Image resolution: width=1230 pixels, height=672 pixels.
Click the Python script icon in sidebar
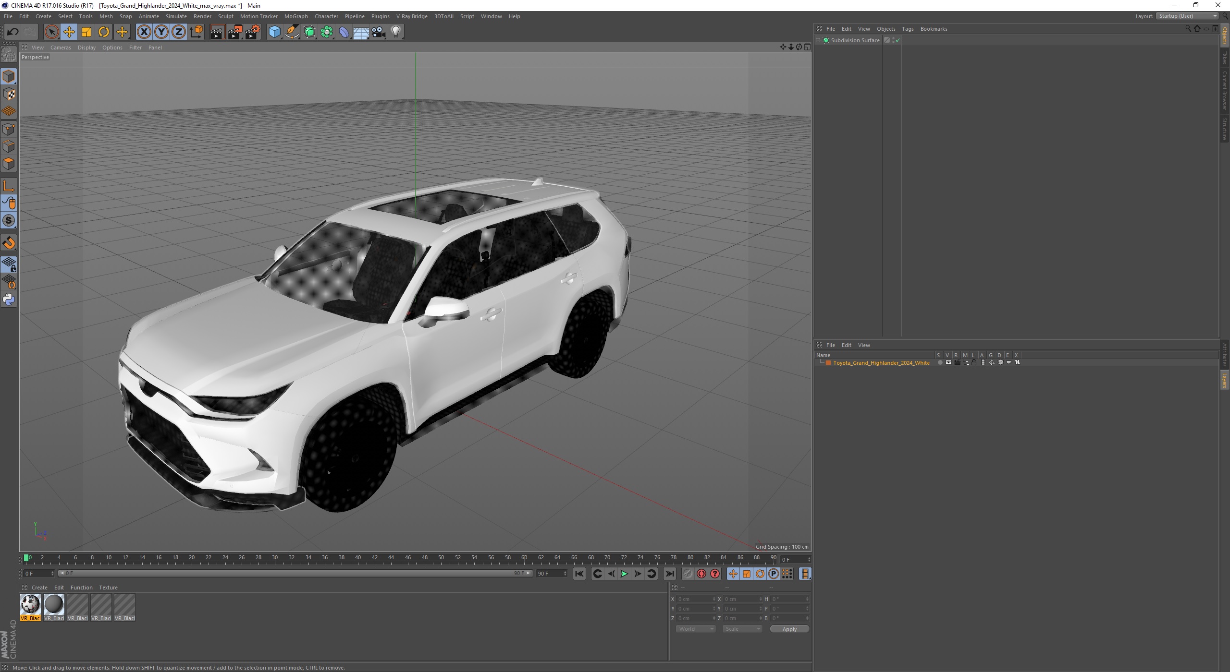(x=9, y=300)
